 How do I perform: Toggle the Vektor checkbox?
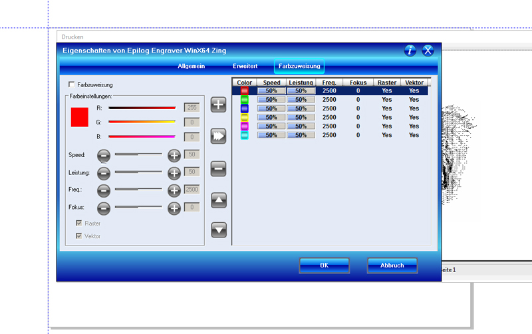(80, 236)
